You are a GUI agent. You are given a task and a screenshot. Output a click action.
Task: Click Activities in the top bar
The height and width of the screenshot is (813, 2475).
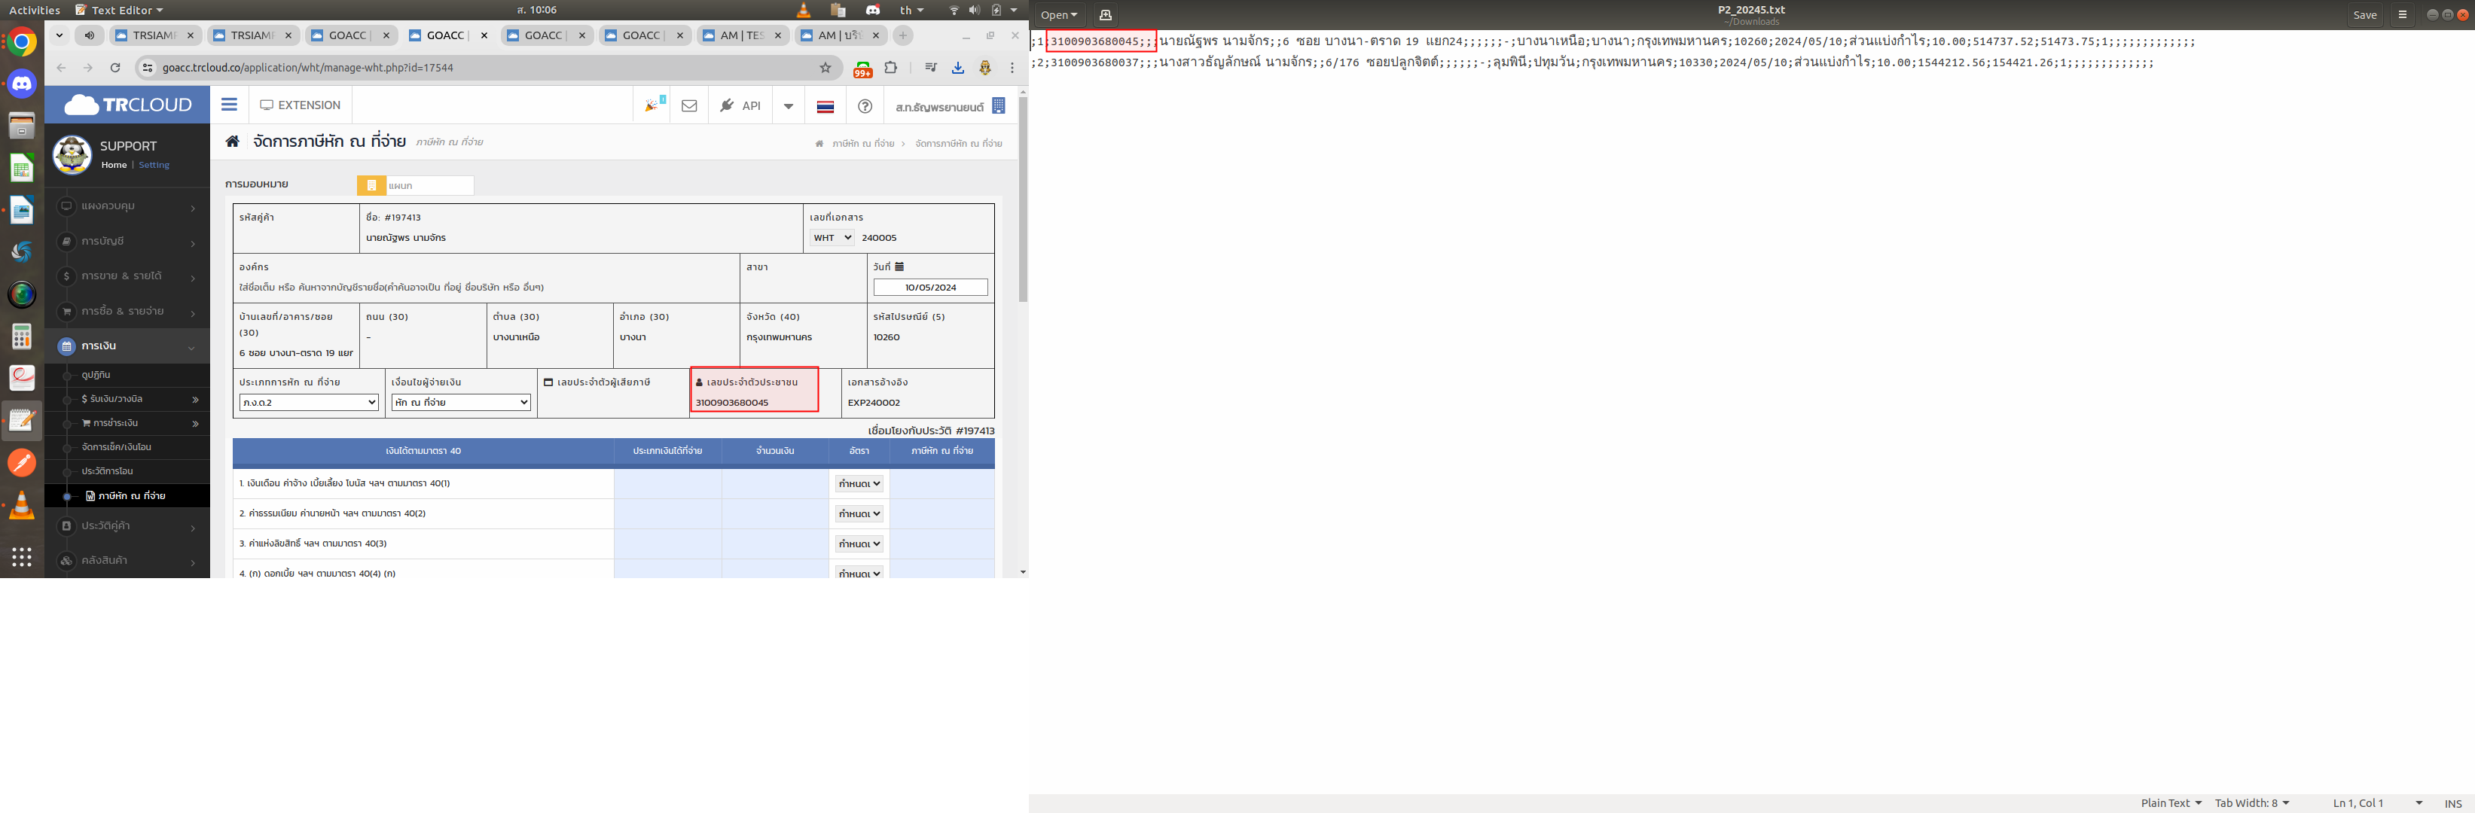tap(34, 10)
